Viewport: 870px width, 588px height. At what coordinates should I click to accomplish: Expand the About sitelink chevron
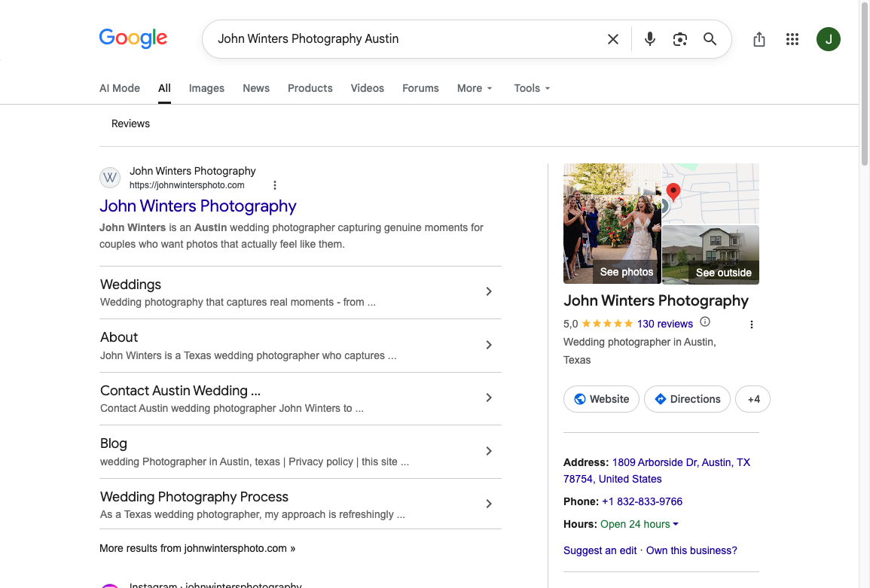tap(489, 345)
